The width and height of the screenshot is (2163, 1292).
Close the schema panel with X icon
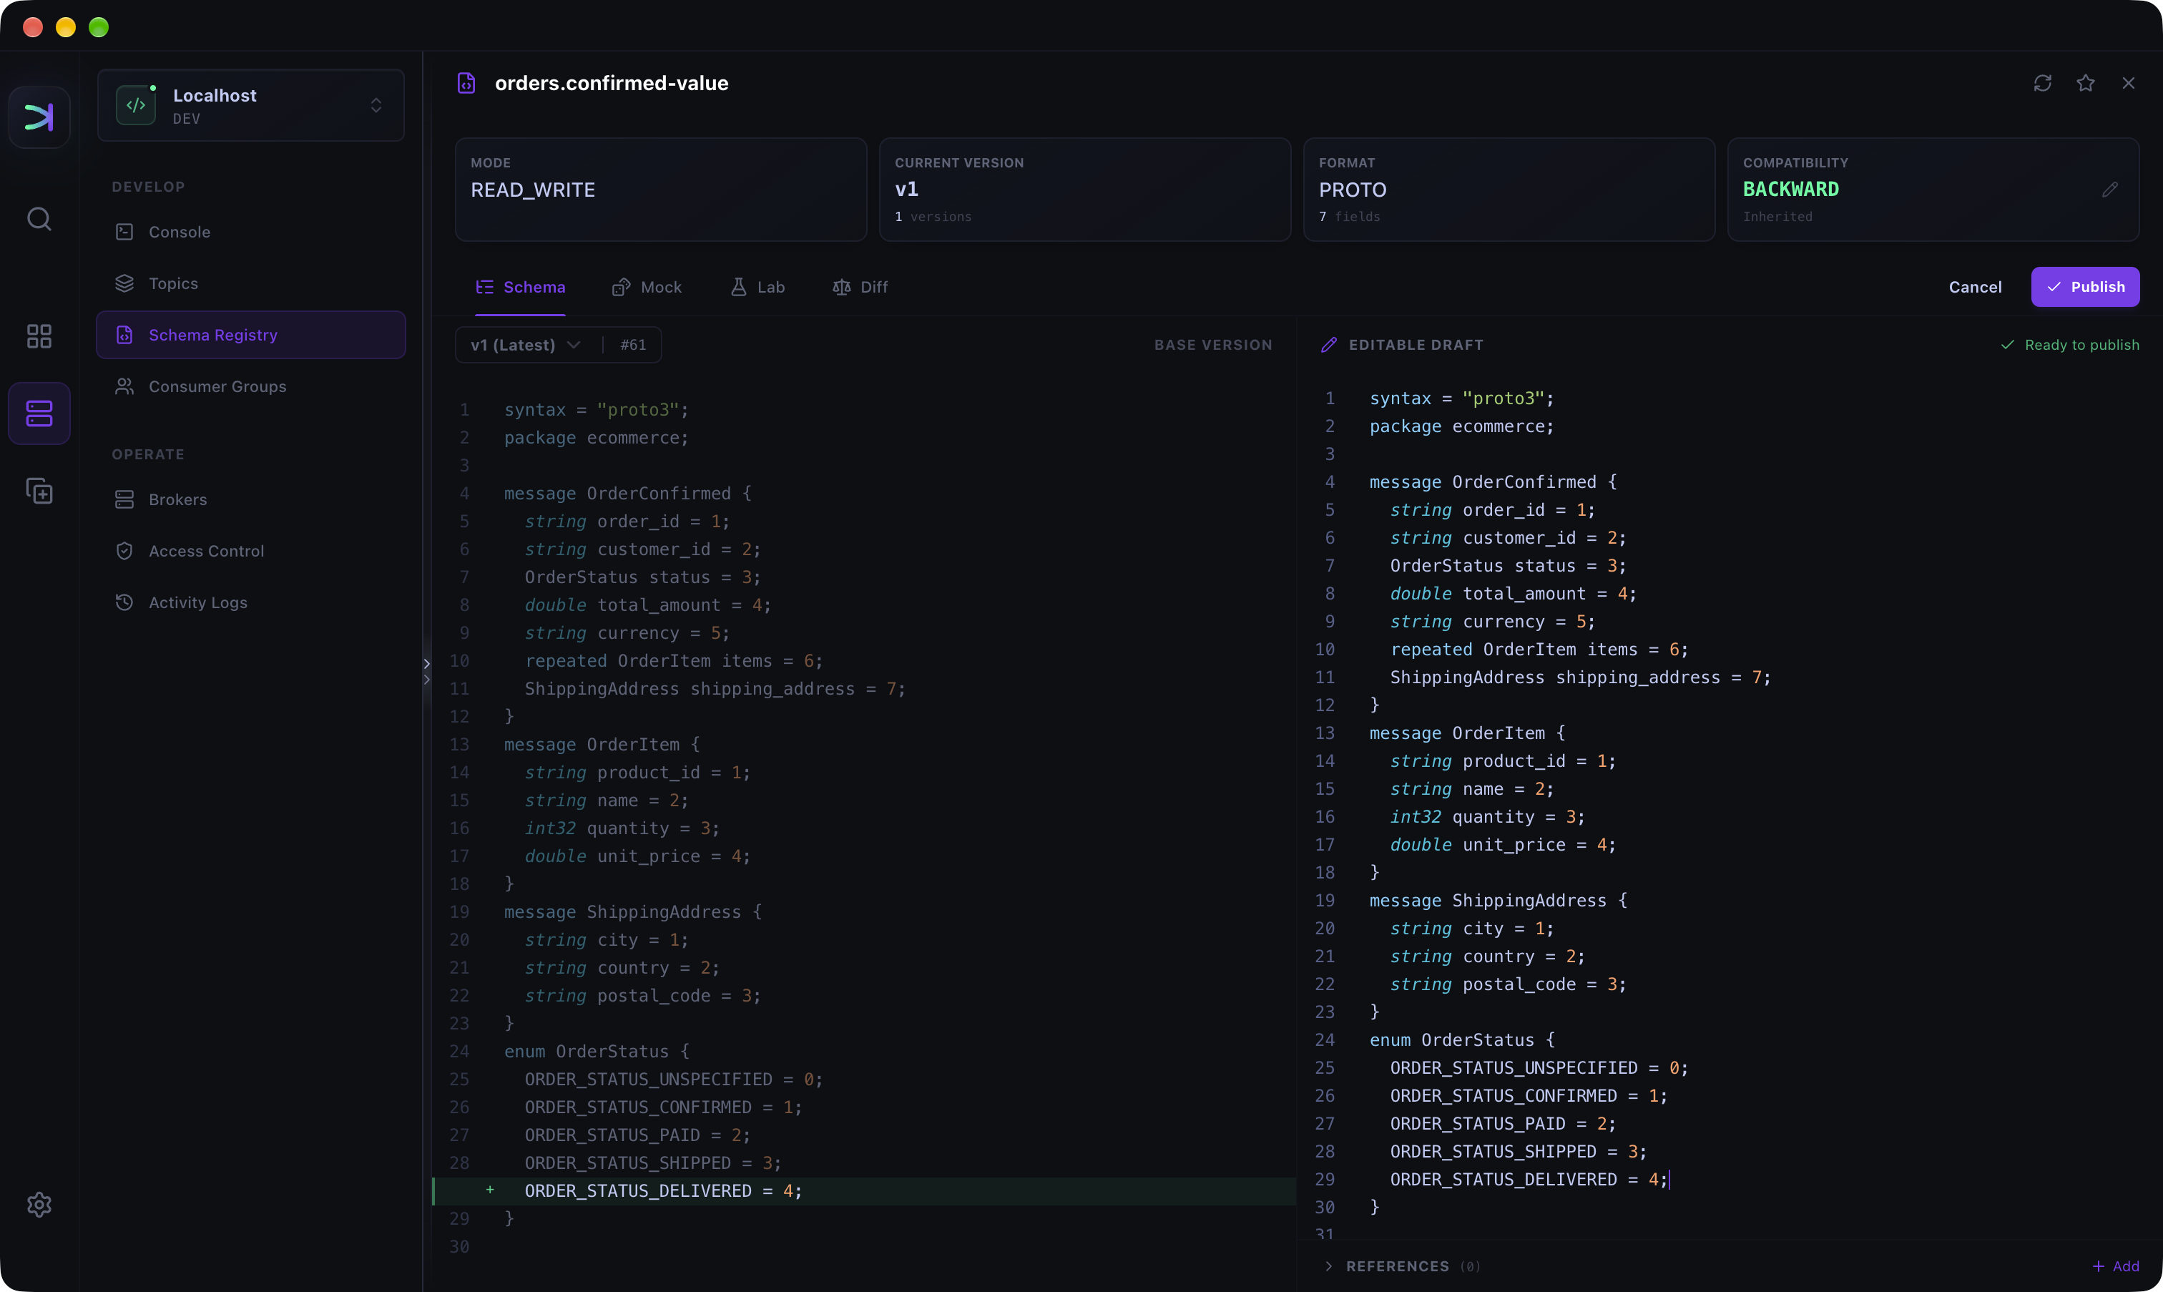point(2128,83)
